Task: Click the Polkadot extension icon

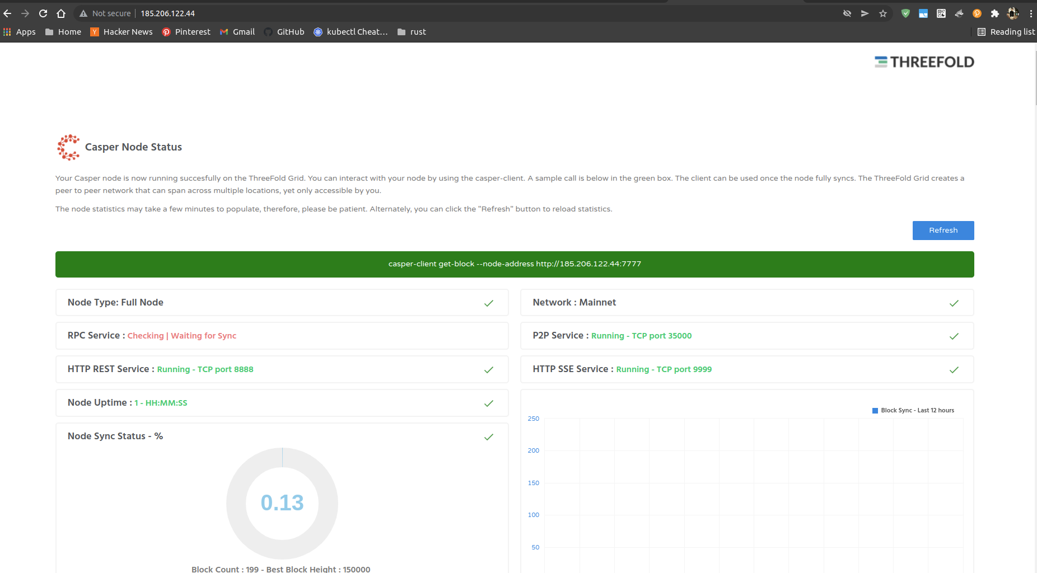Action: [x=977, y=13]
